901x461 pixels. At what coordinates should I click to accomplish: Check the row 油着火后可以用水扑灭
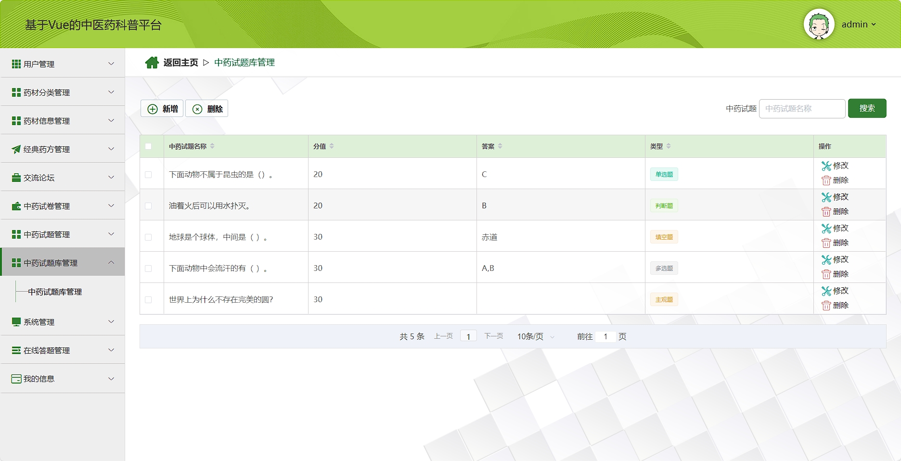point(148,206)
